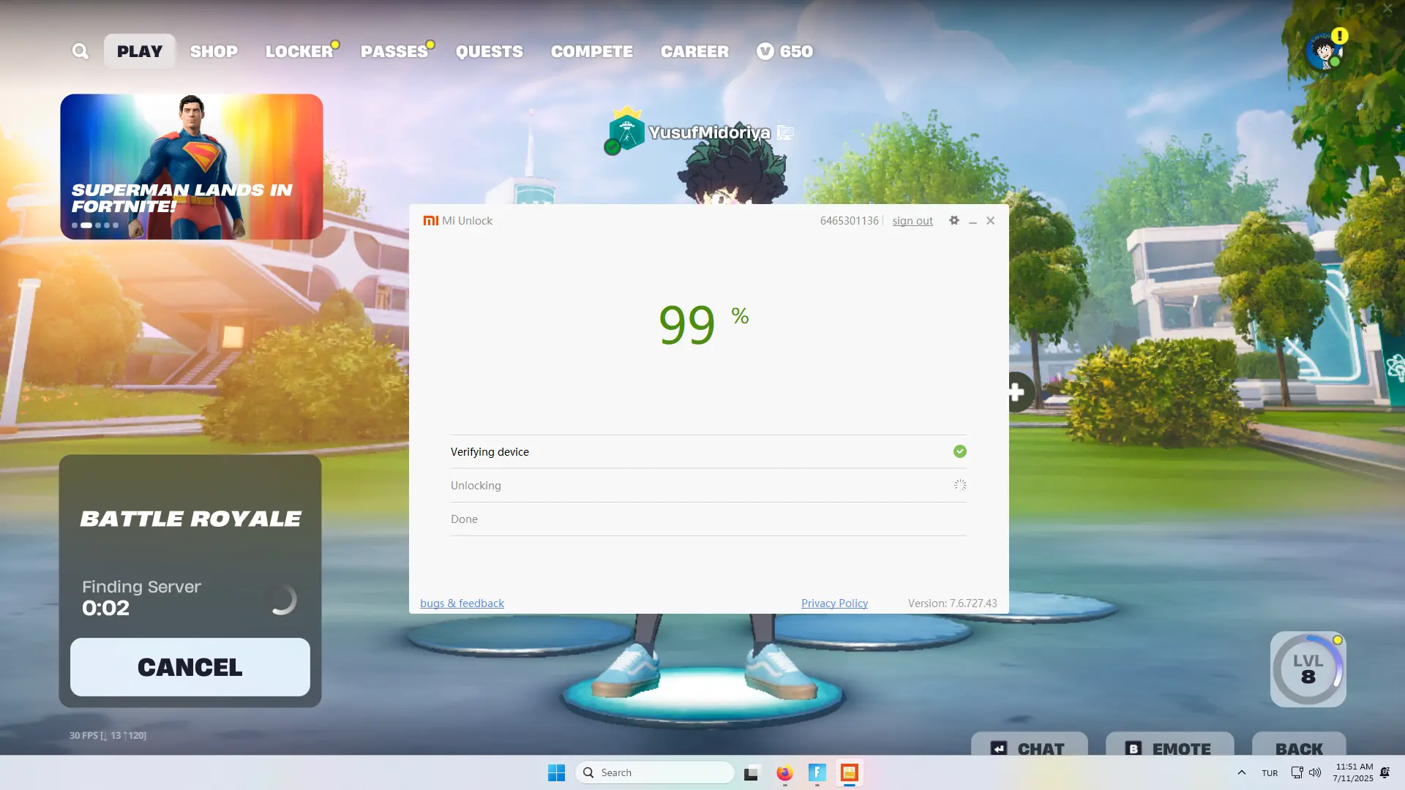Open the Windows Start menu
Viewport: 1405px width, 790px height.
pyautogui.click(x=556, y=772)
